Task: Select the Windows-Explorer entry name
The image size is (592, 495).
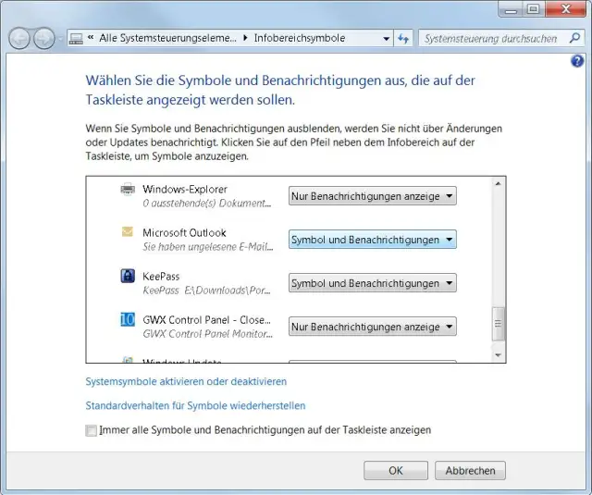Action: [185, 189]
